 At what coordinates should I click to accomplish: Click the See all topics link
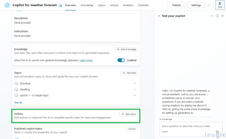point(18,103)
